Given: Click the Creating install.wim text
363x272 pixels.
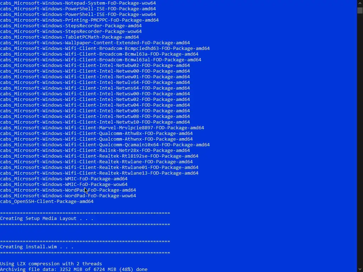Looking at the screenshot, I should coord(37,247).
